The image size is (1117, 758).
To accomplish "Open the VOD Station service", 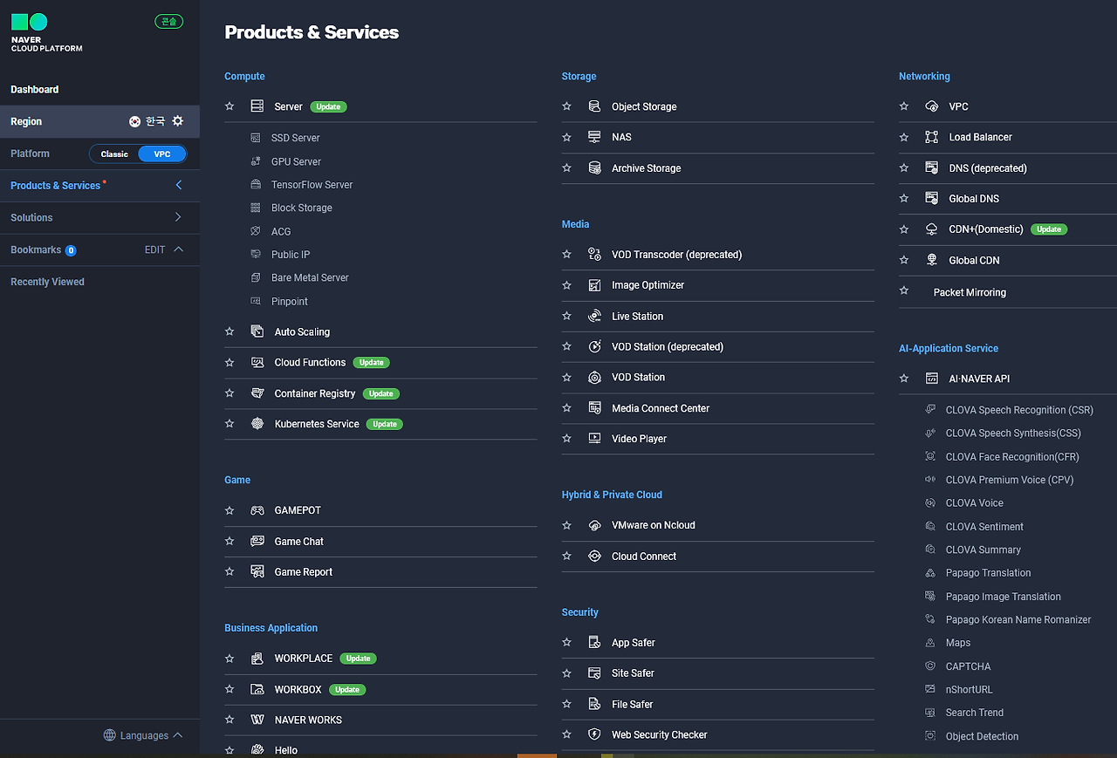I will tap(638, 377).
